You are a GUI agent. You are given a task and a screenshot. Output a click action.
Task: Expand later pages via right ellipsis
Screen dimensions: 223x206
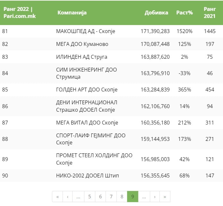coord(144,197)
